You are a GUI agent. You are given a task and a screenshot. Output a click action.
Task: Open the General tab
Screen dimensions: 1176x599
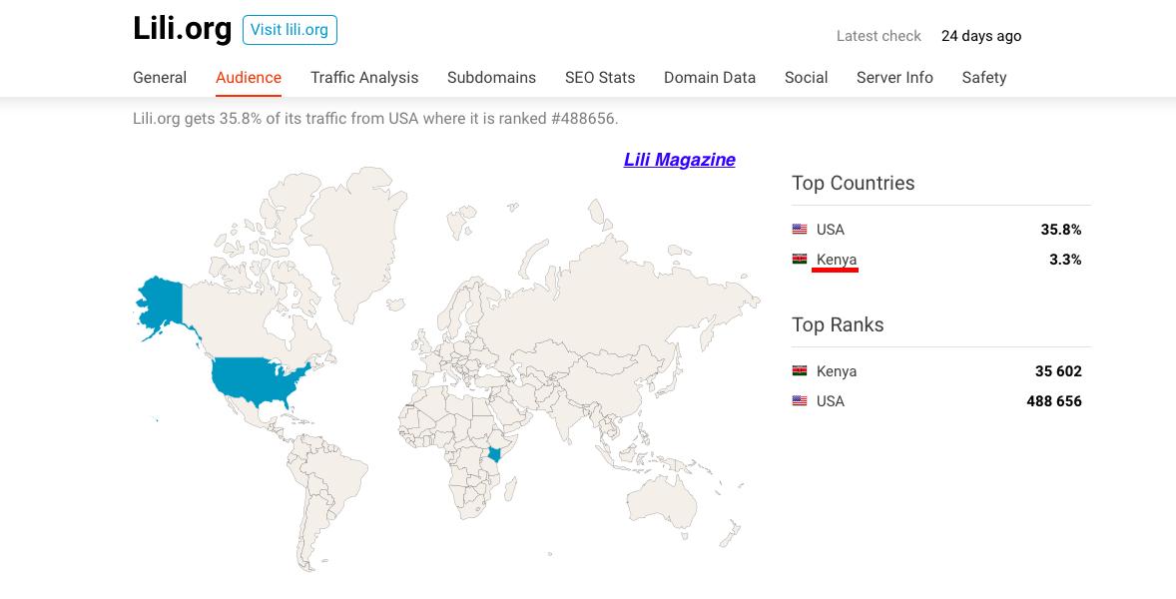click(x=160, y=77)
